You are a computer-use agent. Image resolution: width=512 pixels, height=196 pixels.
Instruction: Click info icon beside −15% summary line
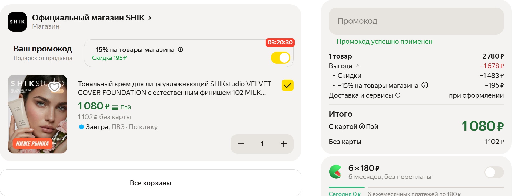click(425, 85)
